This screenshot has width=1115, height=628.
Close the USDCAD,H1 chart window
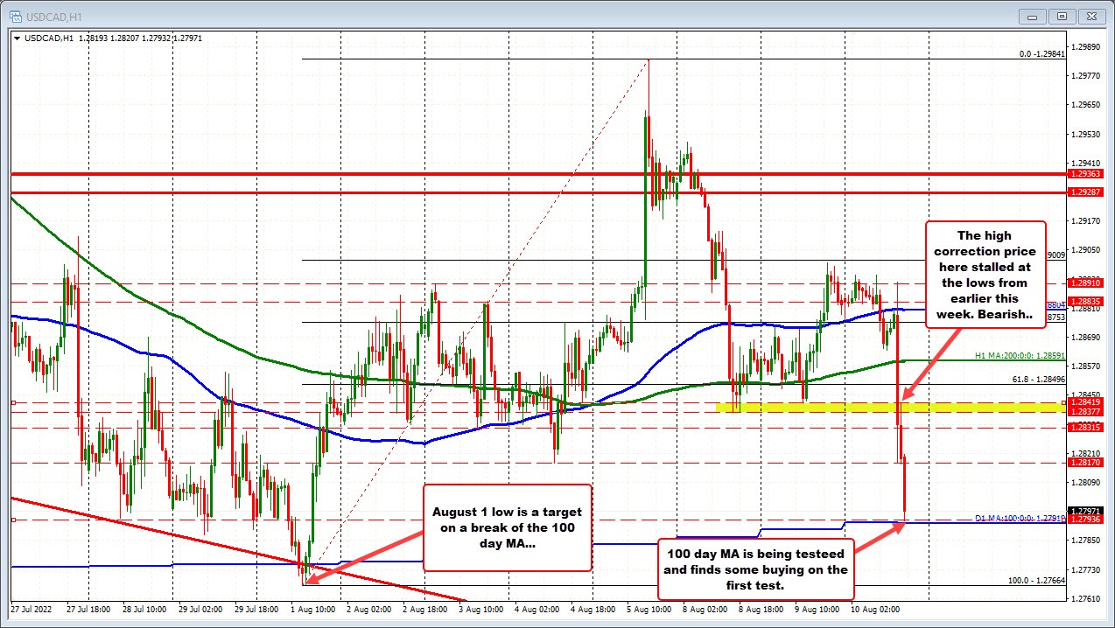[x=1090, y=16]
